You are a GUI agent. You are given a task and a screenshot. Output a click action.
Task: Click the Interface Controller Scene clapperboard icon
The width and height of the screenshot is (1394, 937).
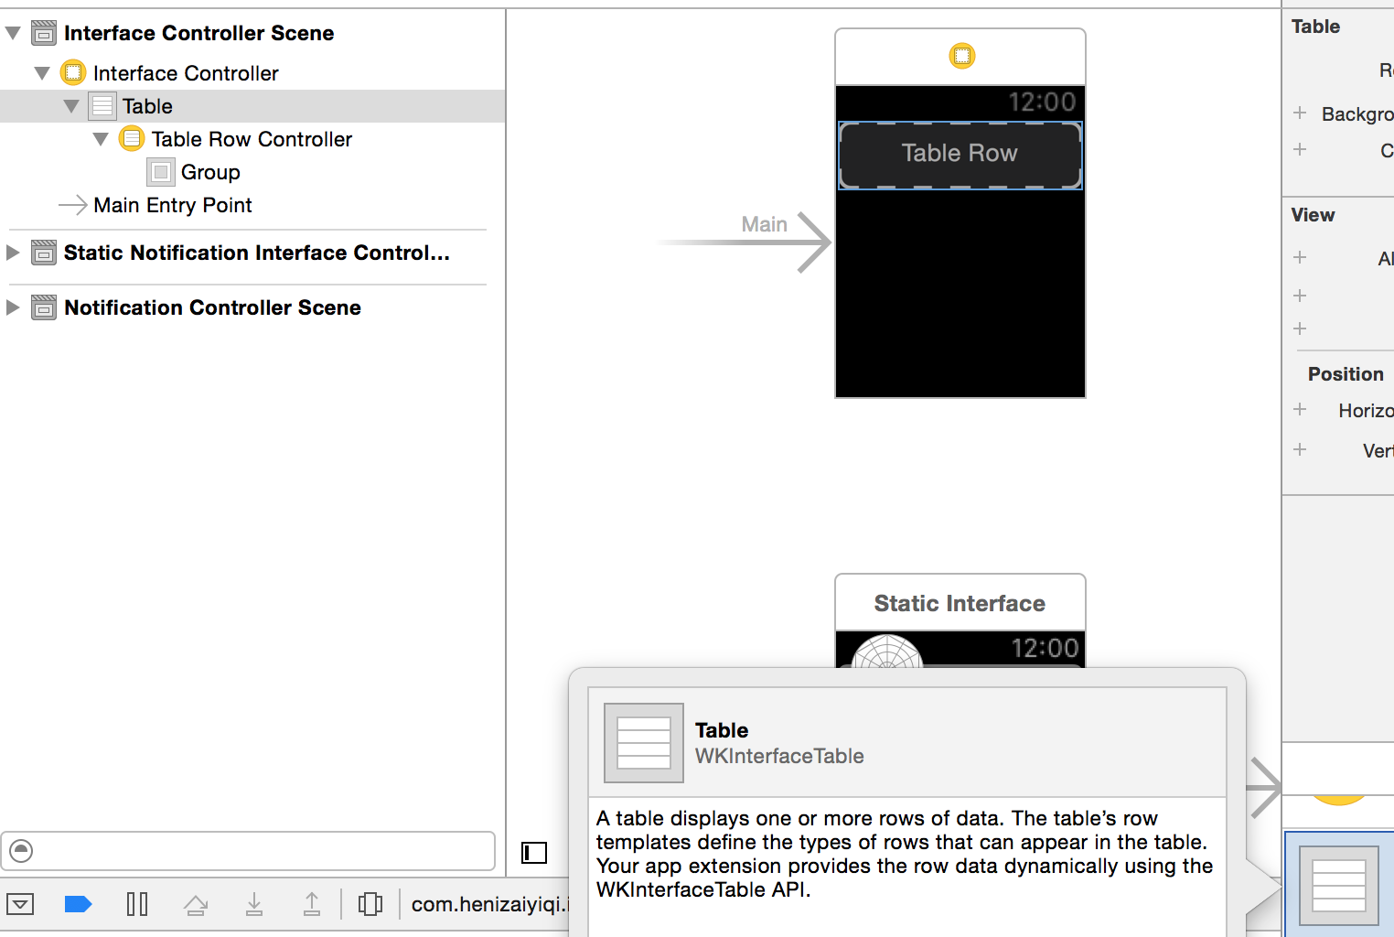click(x=43, y=33)
